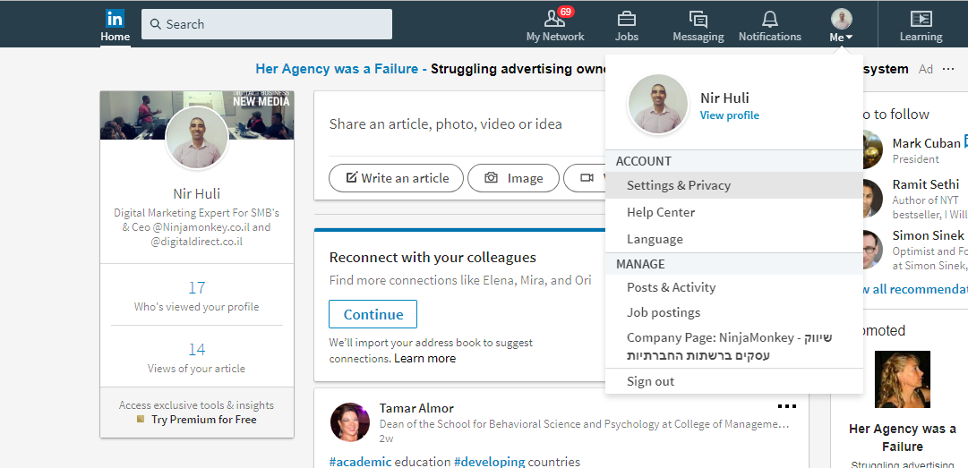Open Help Center from account menu

(661, 212)
